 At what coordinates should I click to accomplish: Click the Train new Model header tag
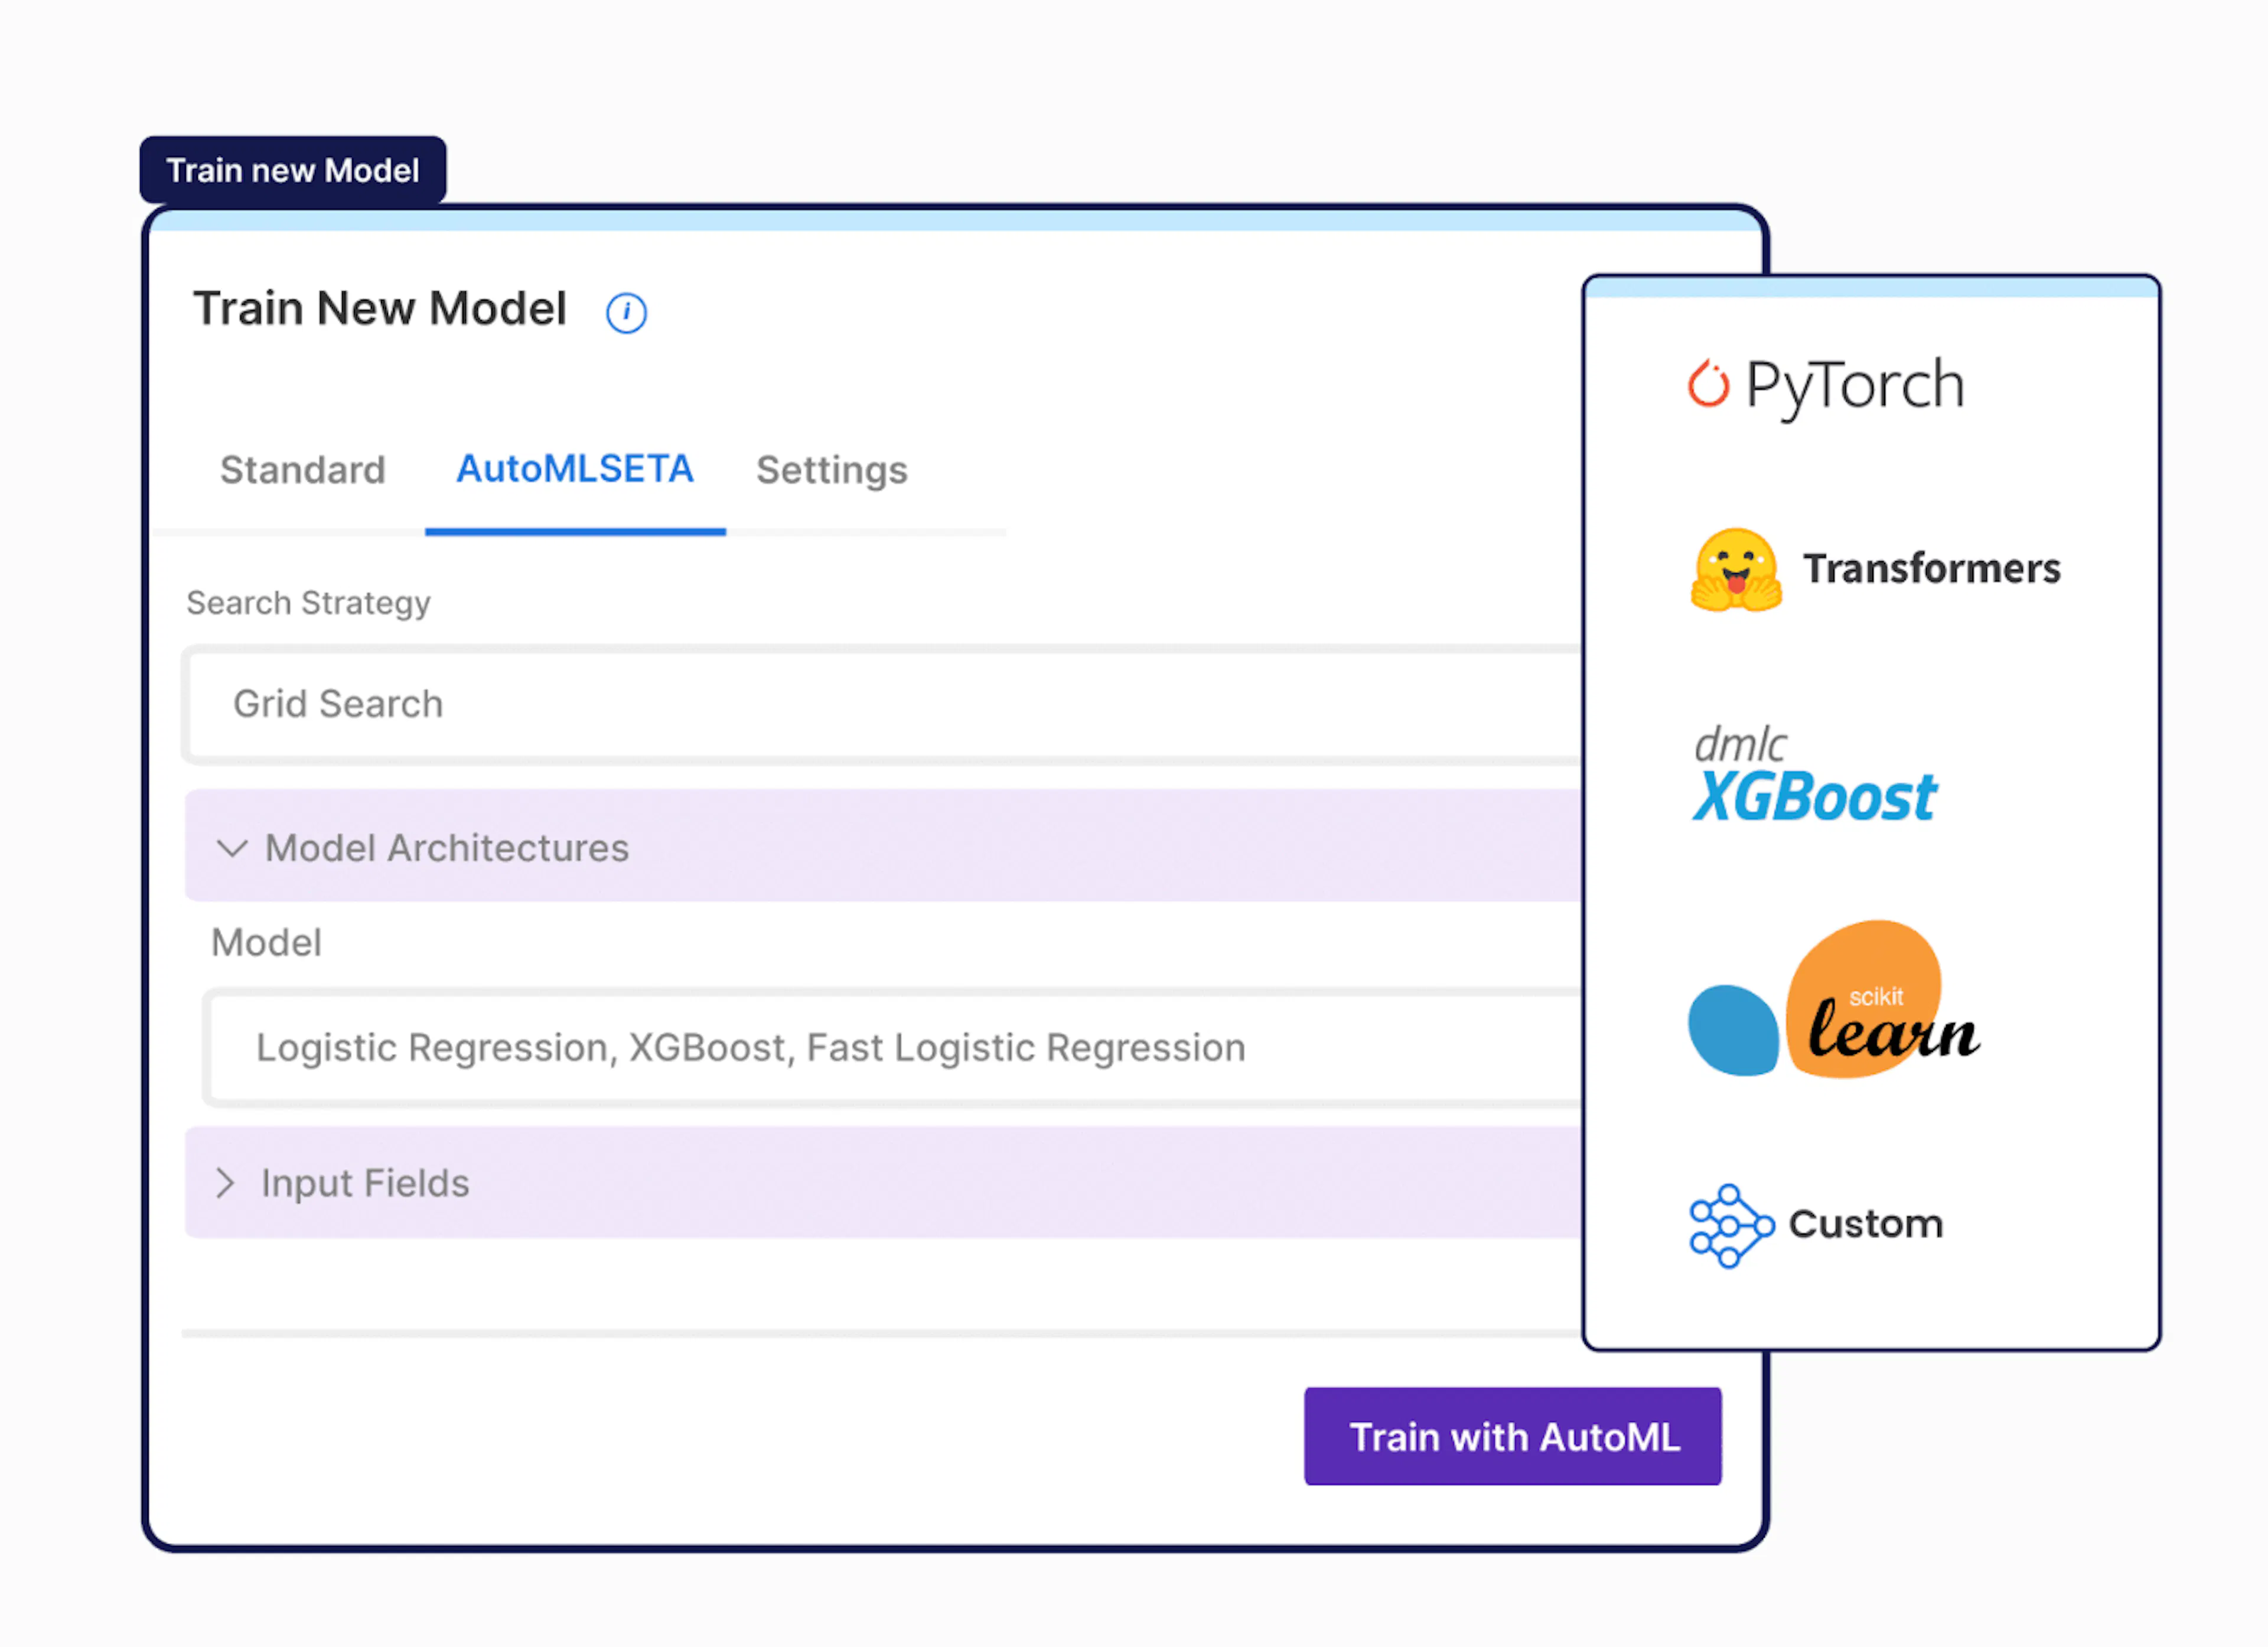tap(293, 170)
